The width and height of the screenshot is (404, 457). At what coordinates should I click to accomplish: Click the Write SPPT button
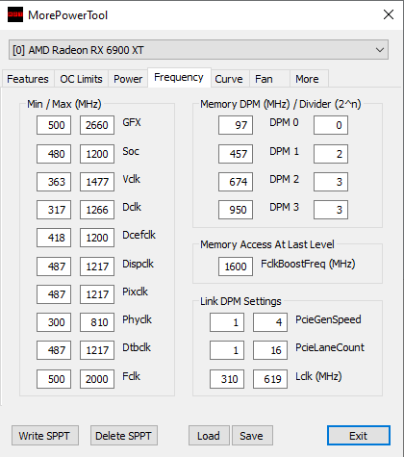pos(45,436)
